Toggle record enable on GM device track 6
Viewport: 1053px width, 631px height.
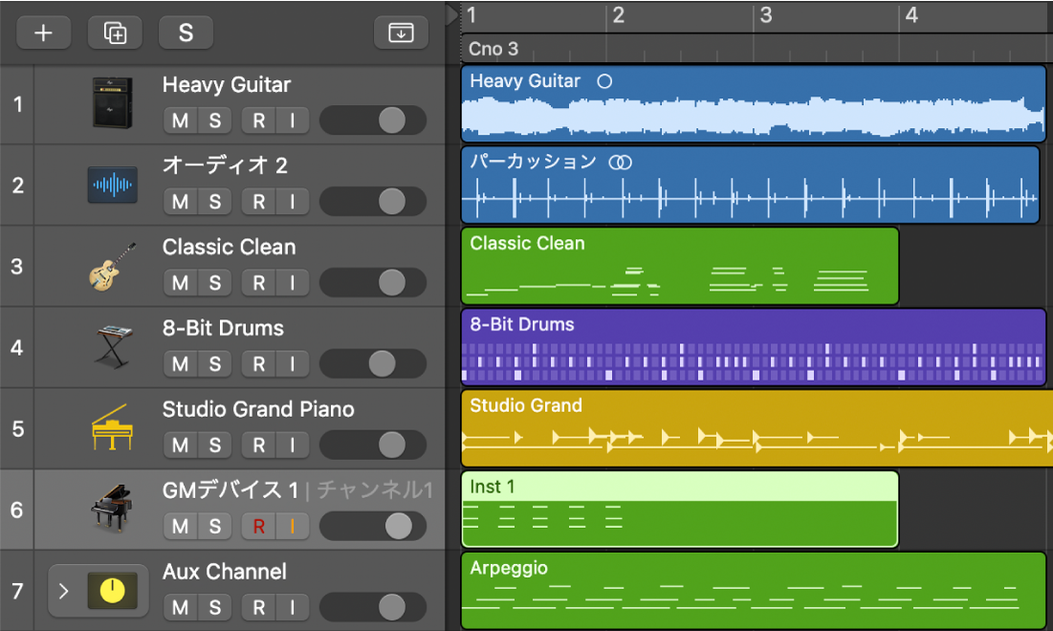click(258, 526)
